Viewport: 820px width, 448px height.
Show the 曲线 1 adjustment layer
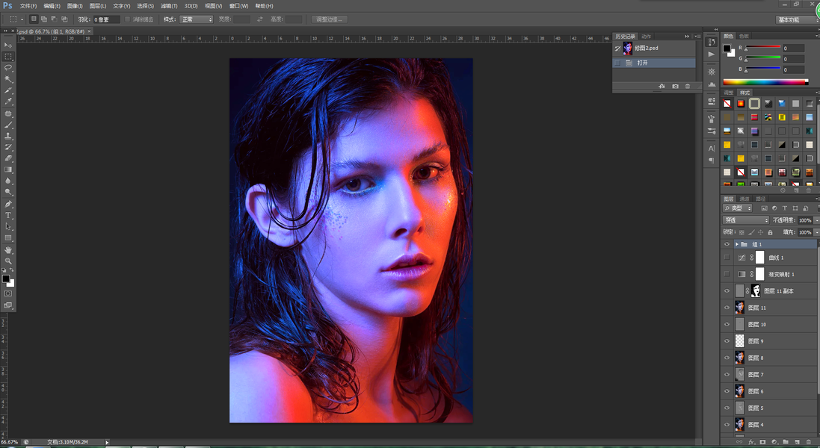[x=727, y=258]
